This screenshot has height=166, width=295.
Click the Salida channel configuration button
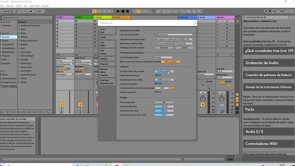coord(184,47)
